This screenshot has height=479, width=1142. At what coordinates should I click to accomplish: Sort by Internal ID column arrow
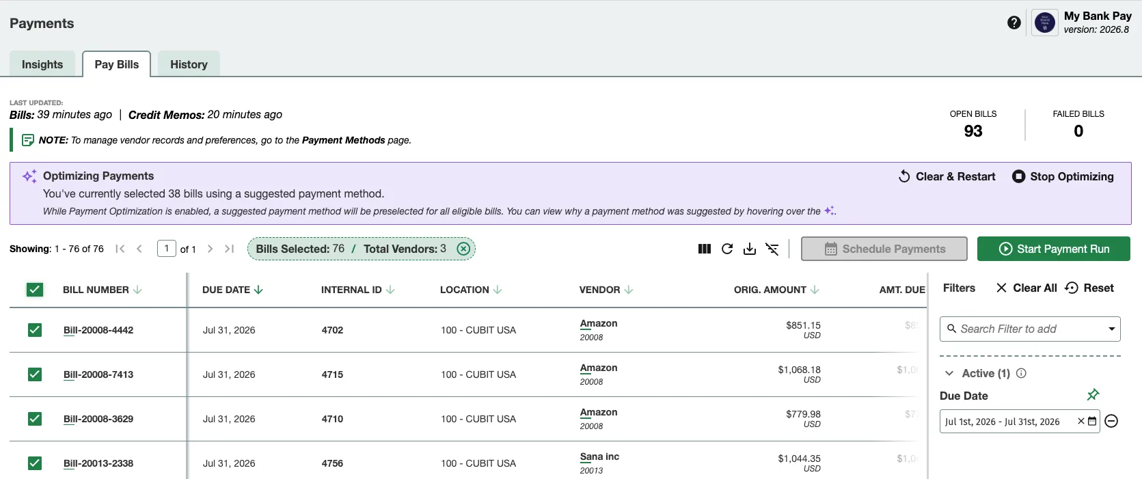click(x=390, y=290)
